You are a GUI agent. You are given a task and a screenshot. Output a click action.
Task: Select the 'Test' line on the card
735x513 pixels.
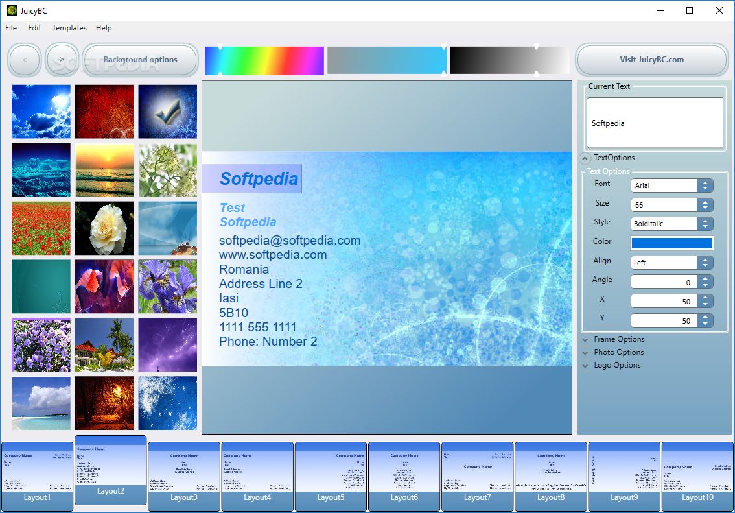[x=233, y=208]
